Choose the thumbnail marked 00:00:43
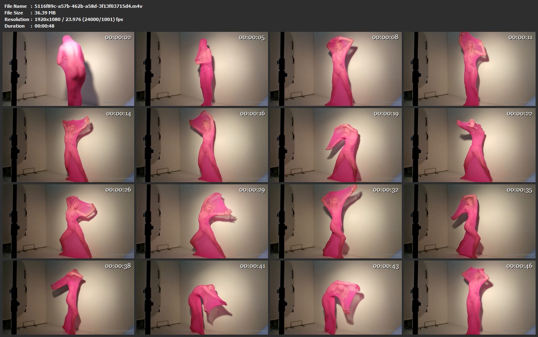538x337 pixels. coord(336,297)
